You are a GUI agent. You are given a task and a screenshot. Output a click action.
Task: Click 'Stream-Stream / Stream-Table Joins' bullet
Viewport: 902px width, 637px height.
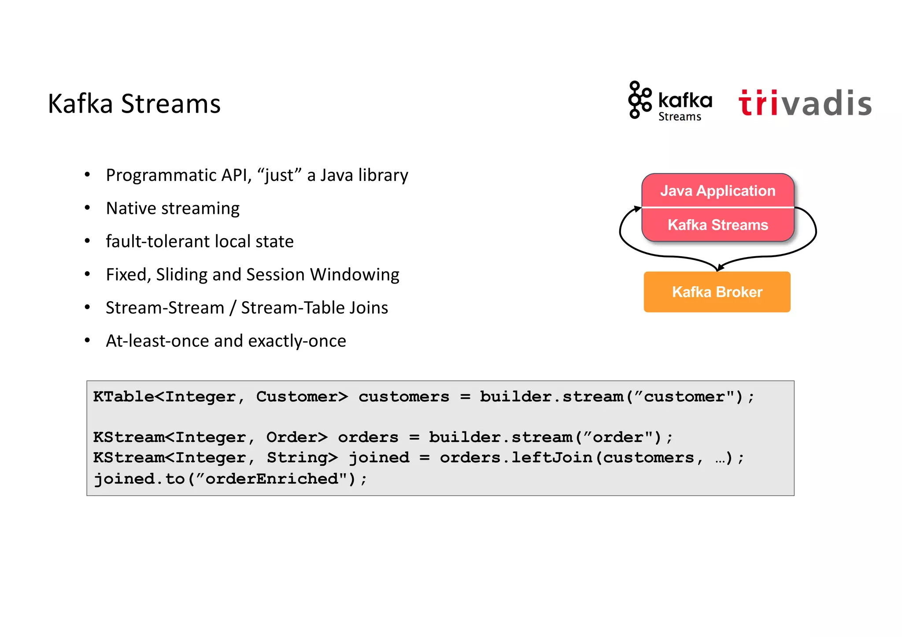pos(247,308)
